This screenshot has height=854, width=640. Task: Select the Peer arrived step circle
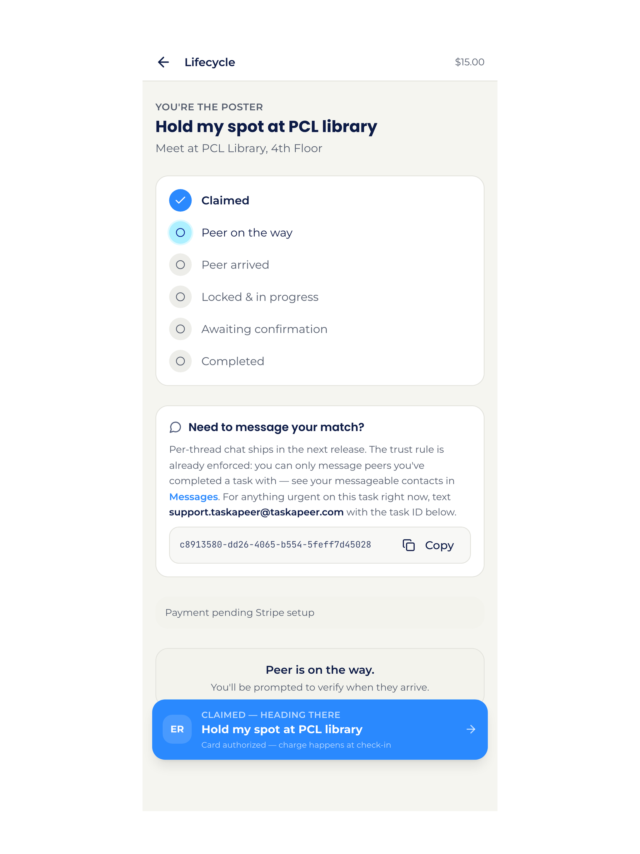(x=180, y=264)
